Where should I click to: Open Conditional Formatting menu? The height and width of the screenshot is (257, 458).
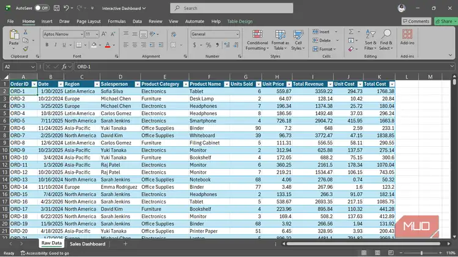click(257, 40)
